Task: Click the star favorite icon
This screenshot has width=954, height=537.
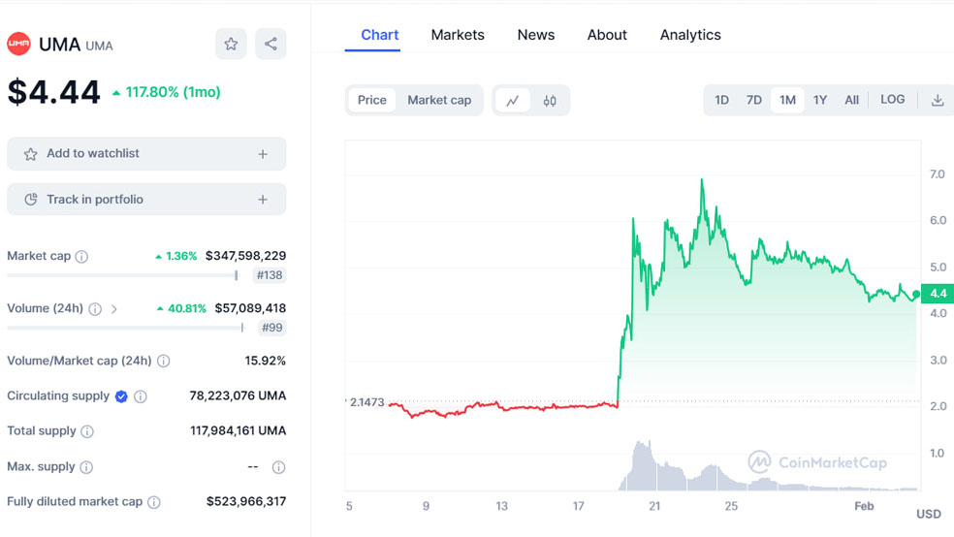Action: [231, 44]
